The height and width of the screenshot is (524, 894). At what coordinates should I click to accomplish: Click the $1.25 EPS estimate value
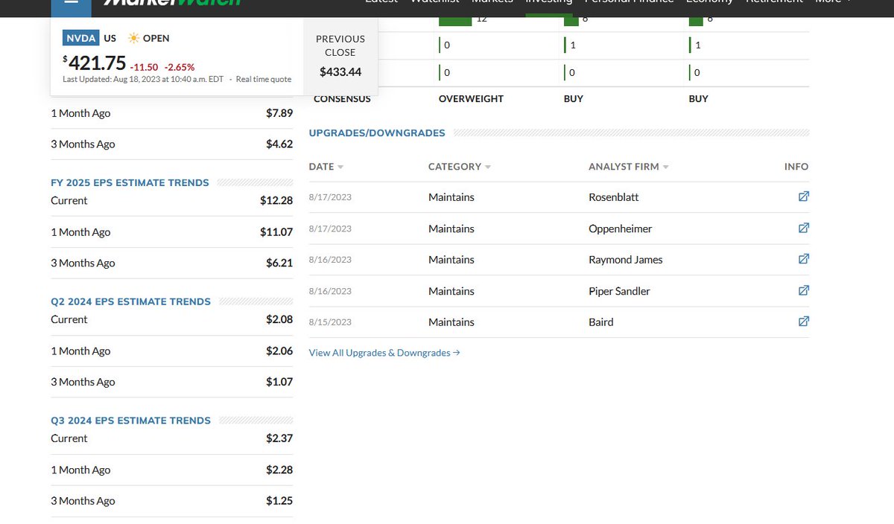(x=279, y=501)
